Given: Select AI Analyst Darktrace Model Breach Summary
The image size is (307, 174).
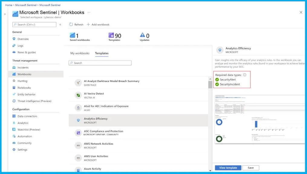Looking at the screenshot, I should [x=138, y=83].
